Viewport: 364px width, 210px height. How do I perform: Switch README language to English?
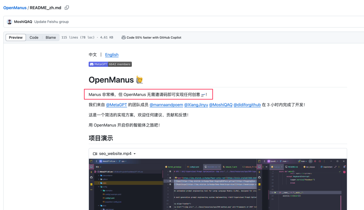click(112, 55)
